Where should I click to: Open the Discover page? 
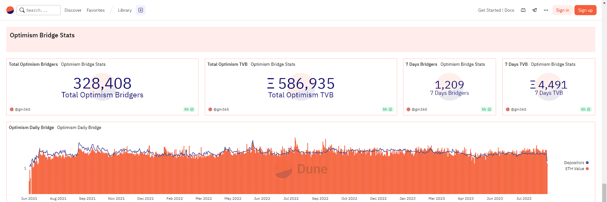point(73,10)
